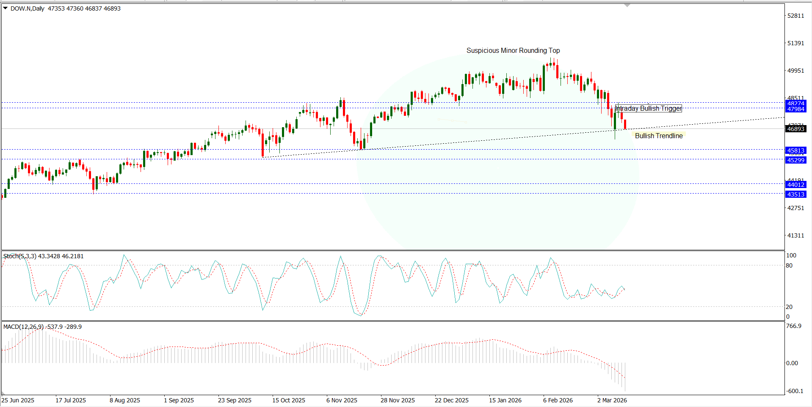Click the DOW.N,Daily chart title text
This screenshot has width=812, height=407.
28,8
